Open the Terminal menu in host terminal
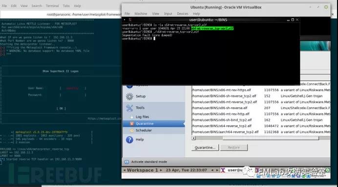Image resolution: width=338 pixels, height=187 pixels. pyautogui.click(x=52, y=6)
